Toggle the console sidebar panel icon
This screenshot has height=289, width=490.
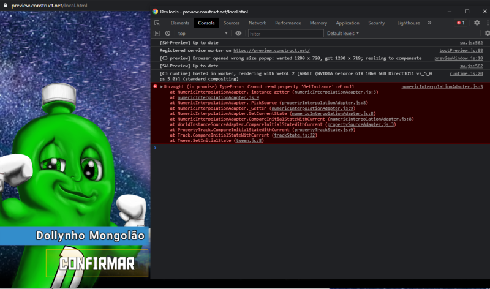157,33
